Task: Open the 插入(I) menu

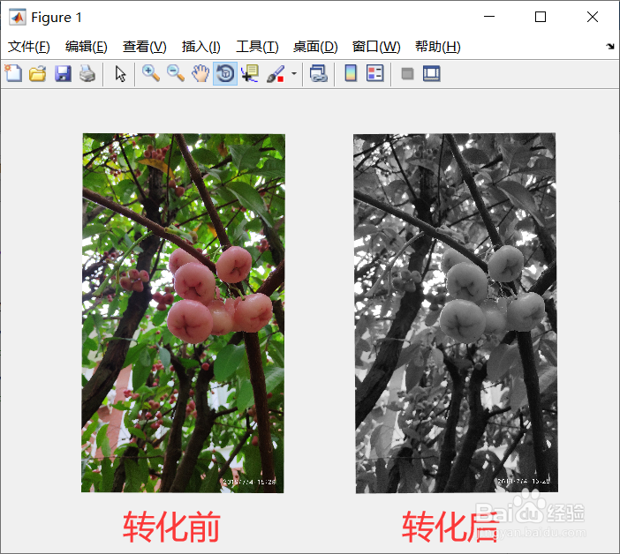Action: tap(200, 47)
